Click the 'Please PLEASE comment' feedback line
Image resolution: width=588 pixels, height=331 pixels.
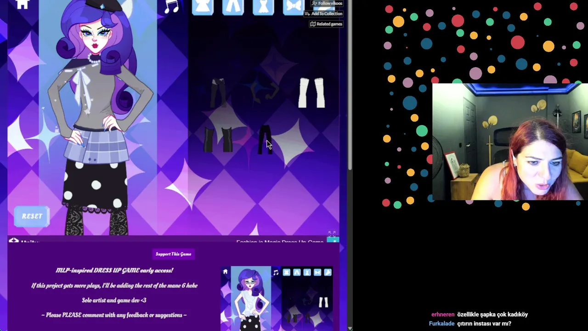click(x=114, y=315)
